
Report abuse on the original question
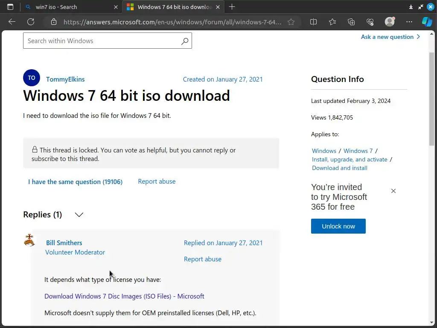157,182
